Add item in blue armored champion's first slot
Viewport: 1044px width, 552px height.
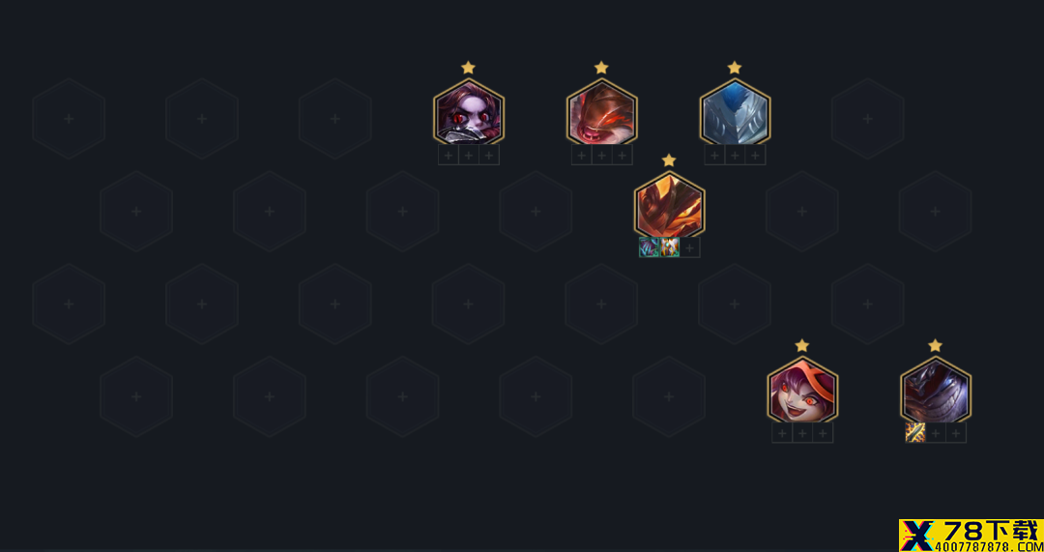click(714, 155)
